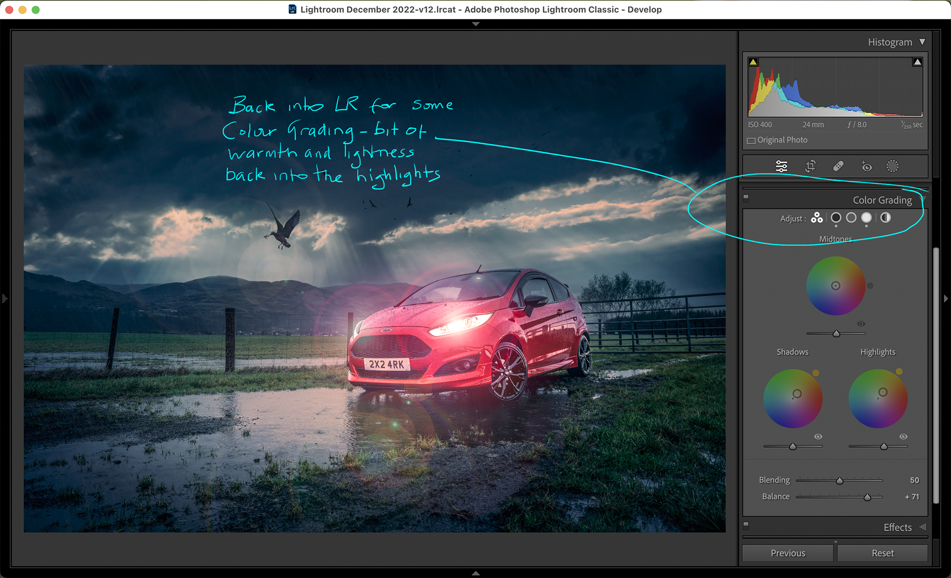The width and height of the screenshot is (951, 578).
Task: Click the Balance value +71 field
Action: pyautogui.click(x=912, y=496)
